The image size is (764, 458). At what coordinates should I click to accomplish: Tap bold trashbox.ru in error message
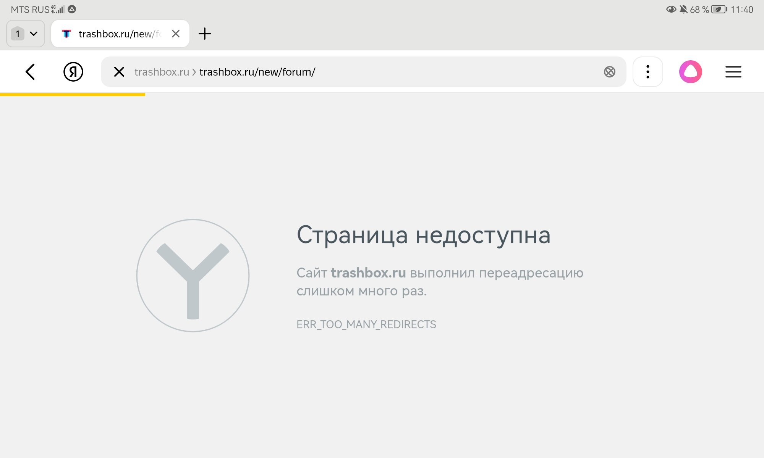pyautogui.click(x=368, y=273)
